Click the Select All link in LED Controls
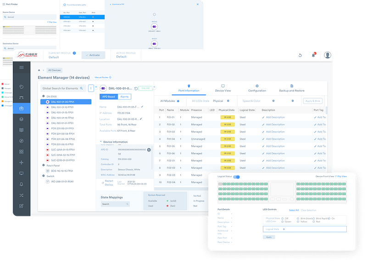This screenshot has width=367, height=263. pos(294,210)
